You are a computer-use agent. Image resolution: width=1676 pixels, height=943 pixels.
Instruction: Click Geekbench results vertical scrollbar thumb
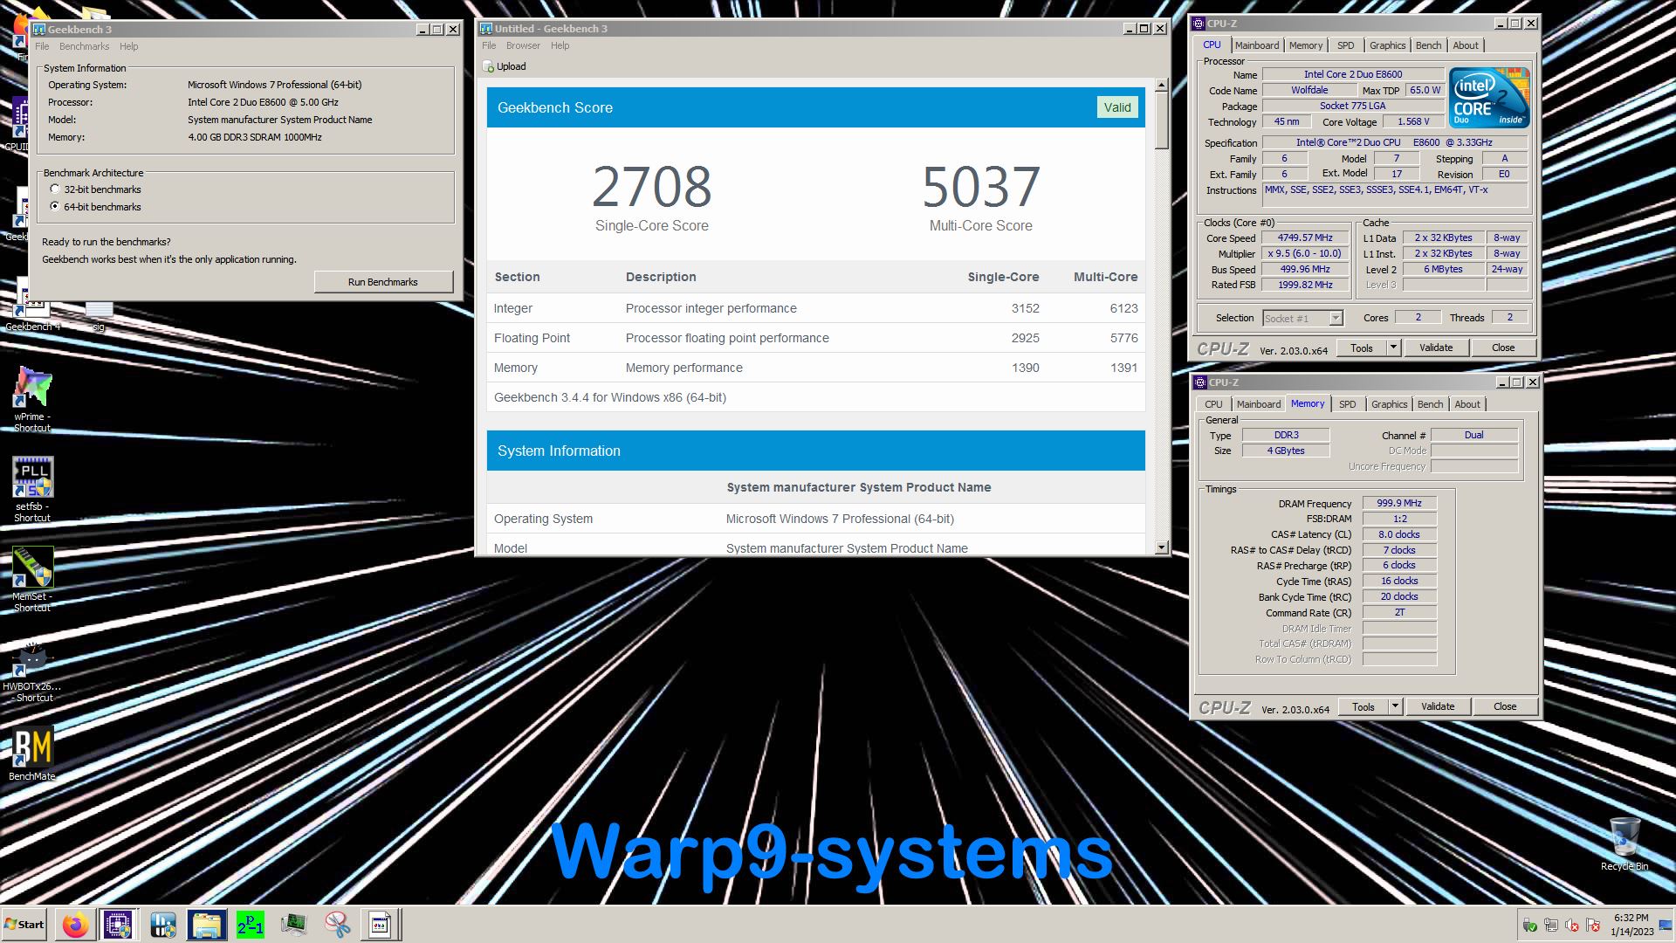[1161, 120]
